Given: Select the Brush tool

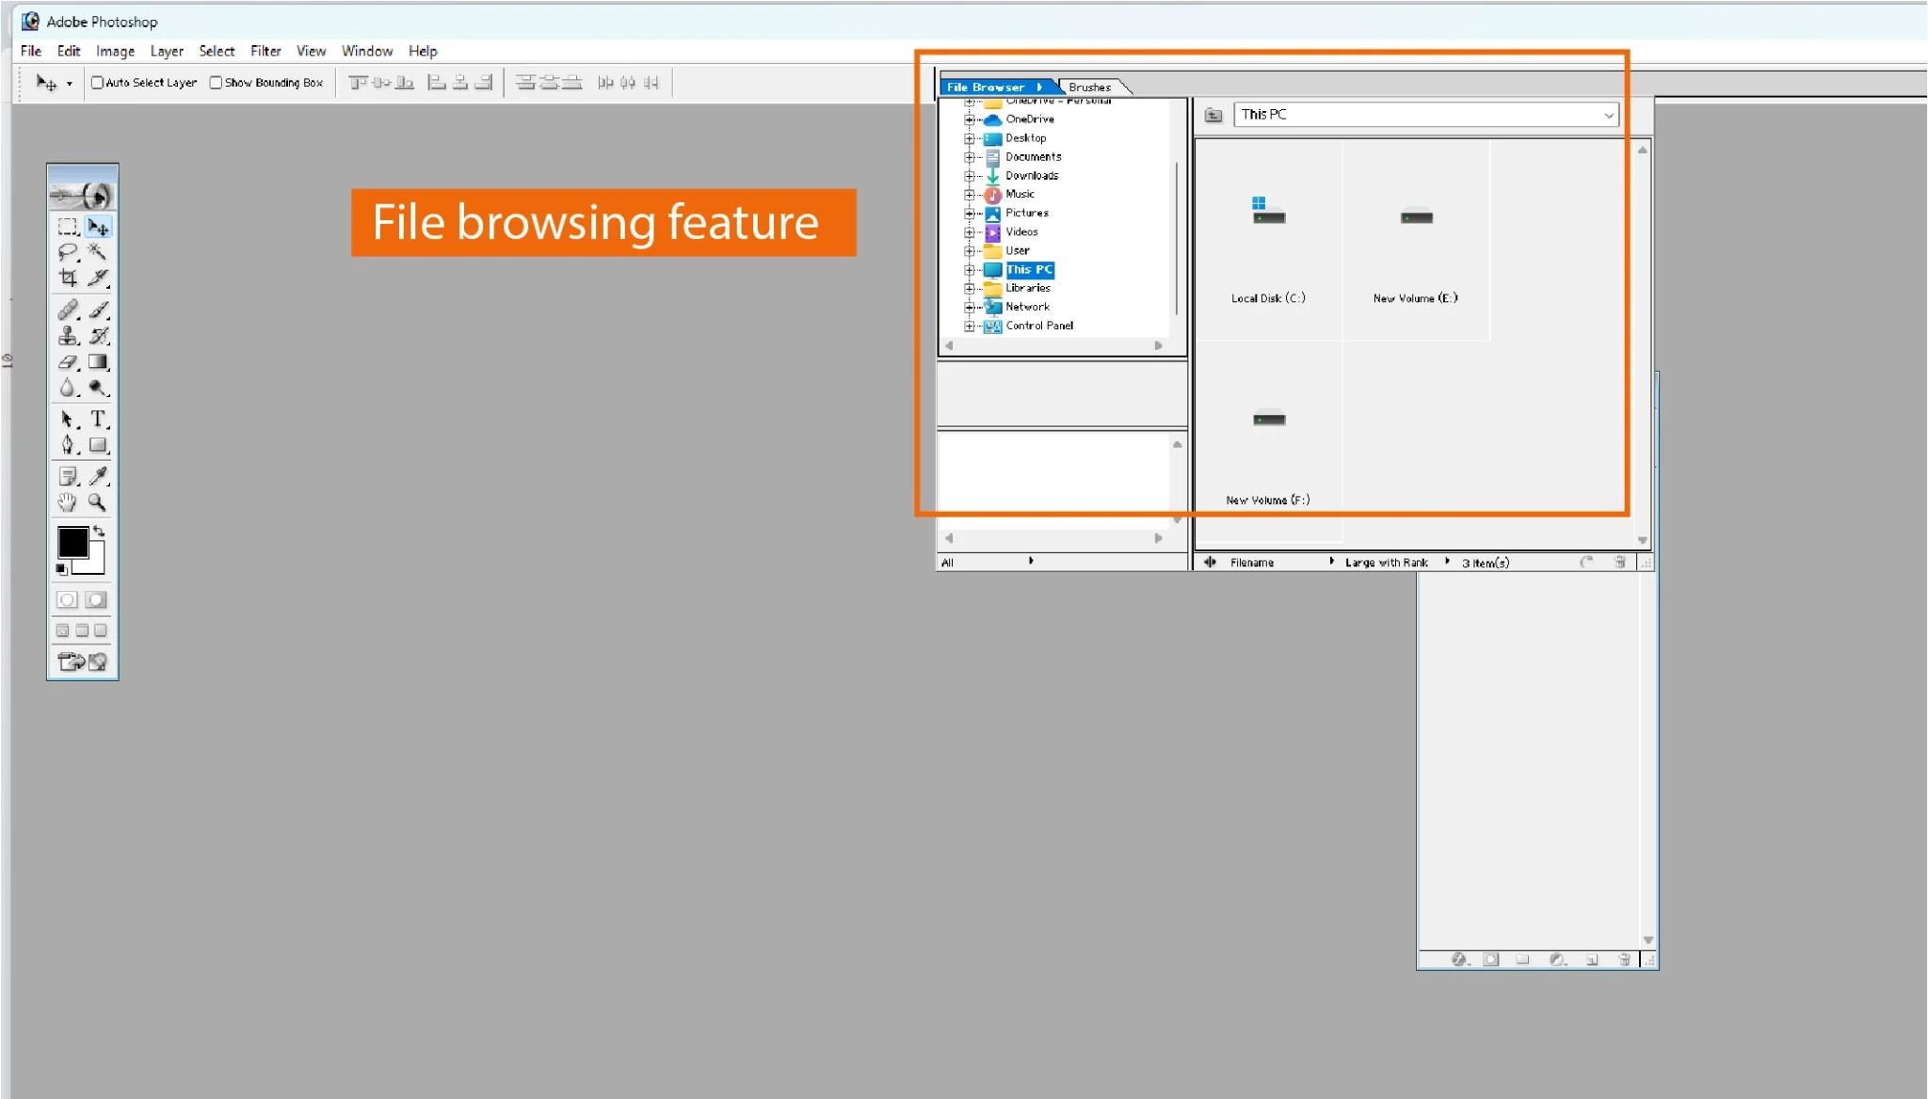Looking at the screenshot, I should click(x=97, y=310).
